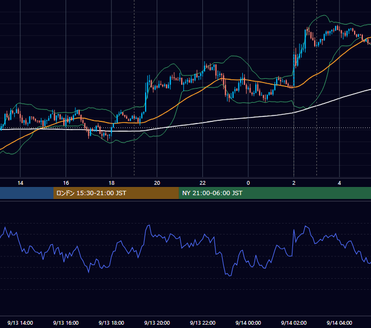The width and height of the screenshot is (371, 328).
Task: Click the 16 hour axis label
Action: click(66, 183)
